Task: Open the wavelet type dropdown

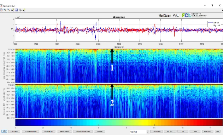Action: pos(139,132)
